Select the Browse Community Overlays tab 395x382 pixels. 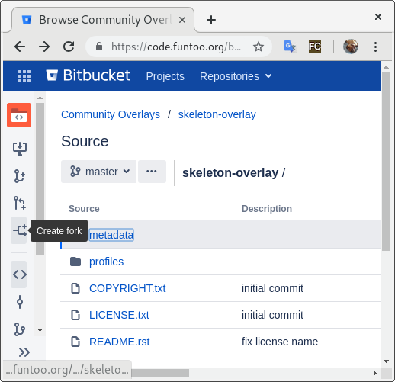pyautogui.click(x=103, y=20)
